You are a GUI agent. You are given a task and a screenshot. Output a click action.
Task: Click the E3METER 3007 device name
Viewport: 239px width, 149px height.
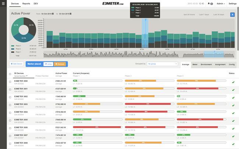pyautogui.click(x=21, y=135)
